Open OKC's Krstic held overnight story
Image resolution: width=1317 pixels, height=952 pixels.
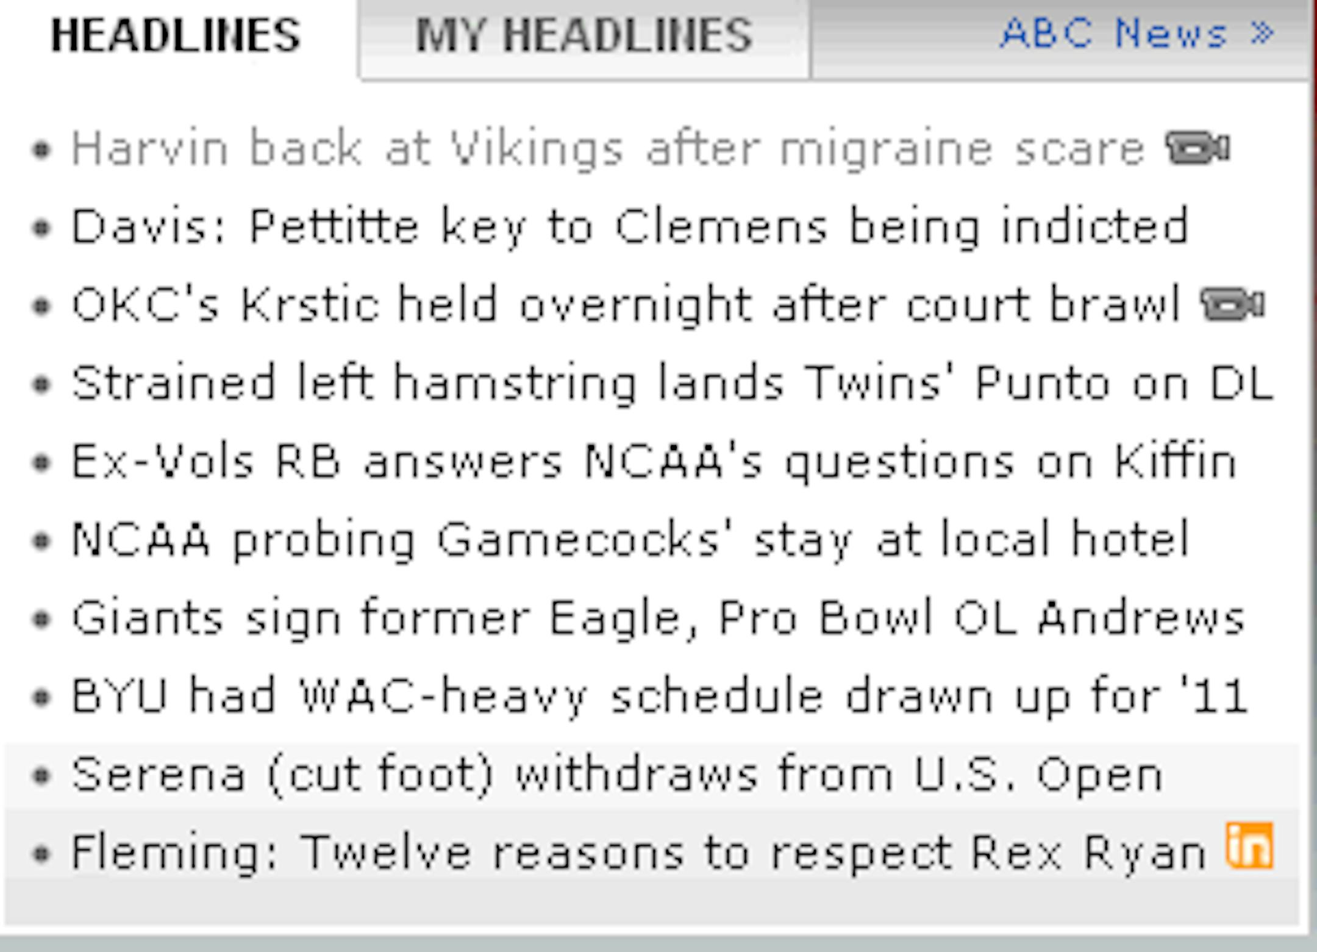pos(626,305)
